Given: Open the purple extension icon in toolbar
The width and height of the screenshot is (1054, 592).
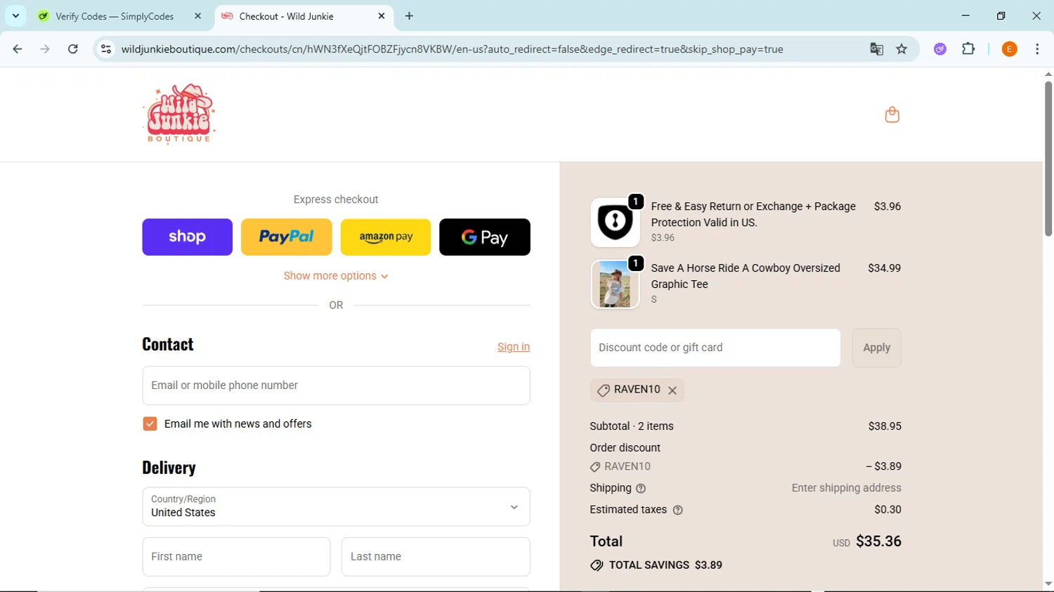Looking at the screenshot, I should coord(940,49).
